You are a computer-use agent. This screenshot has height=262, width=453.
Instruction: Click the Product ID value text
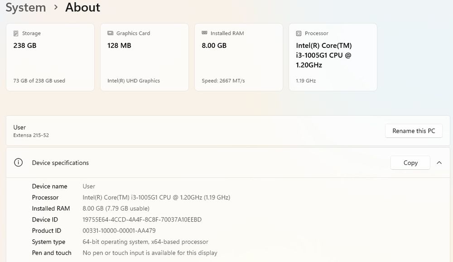(x=119, y=231)
